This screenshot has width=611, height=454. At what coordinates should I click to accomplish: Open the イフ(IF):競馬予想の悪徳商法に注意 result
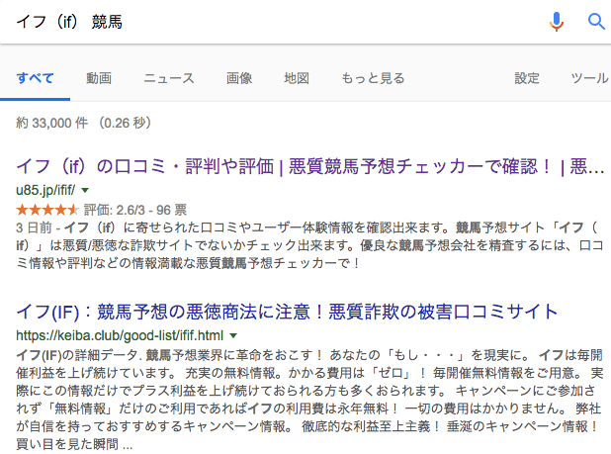click(287, 312)
